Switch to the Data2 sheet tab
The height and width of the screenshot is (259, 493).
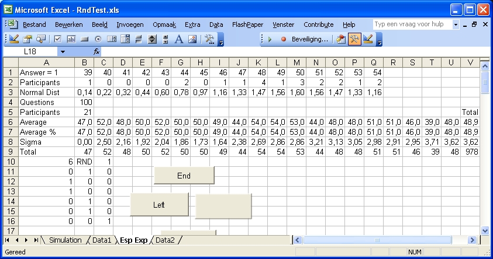click(165, 240)
